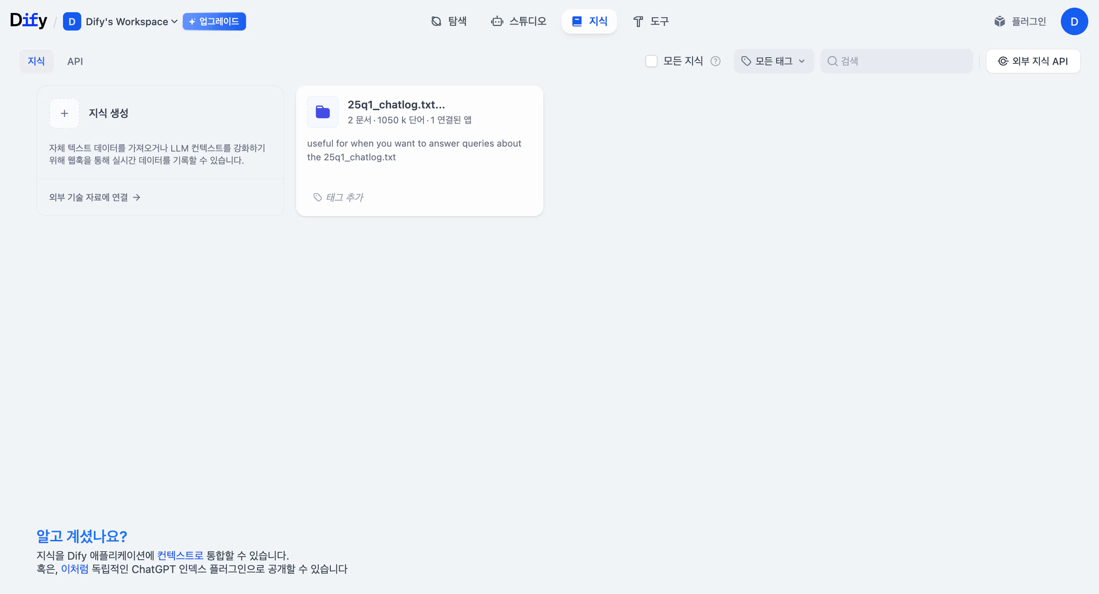Click the 도구 hammer icon
Screen dimensions: 1099x594
click(x=638, y=21)
